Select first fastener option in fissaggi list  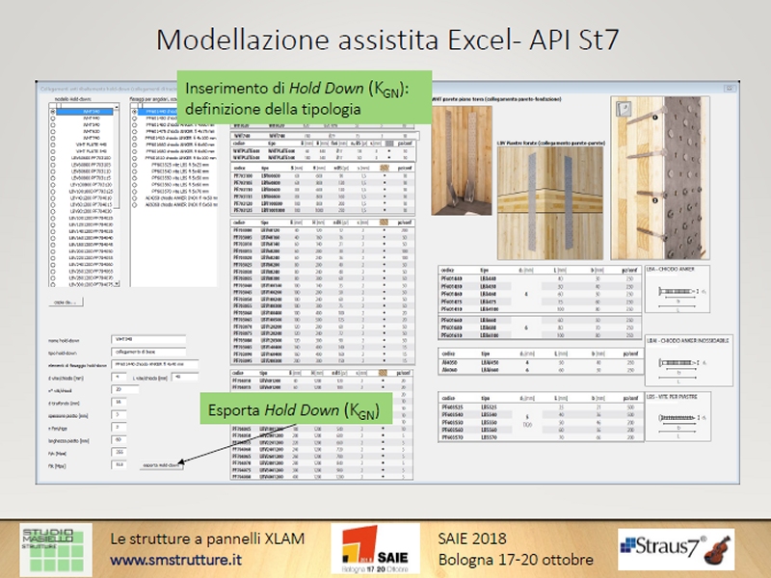click(x=134, y=112)
